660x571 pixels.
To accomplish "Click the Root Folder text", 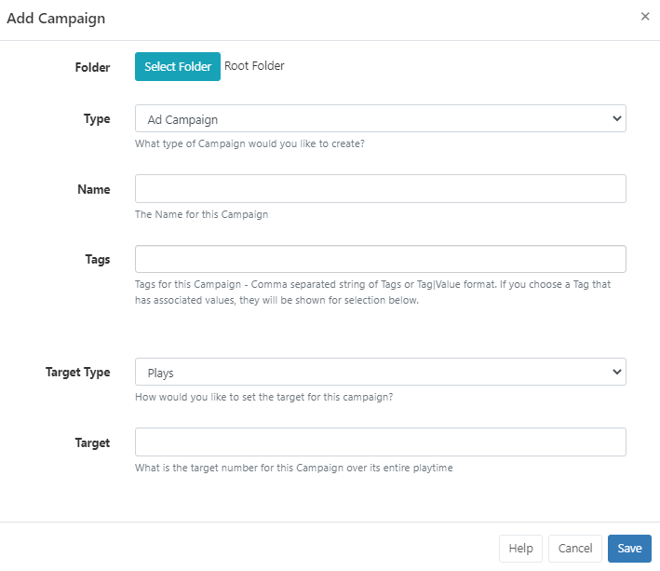I will point(254,66).
